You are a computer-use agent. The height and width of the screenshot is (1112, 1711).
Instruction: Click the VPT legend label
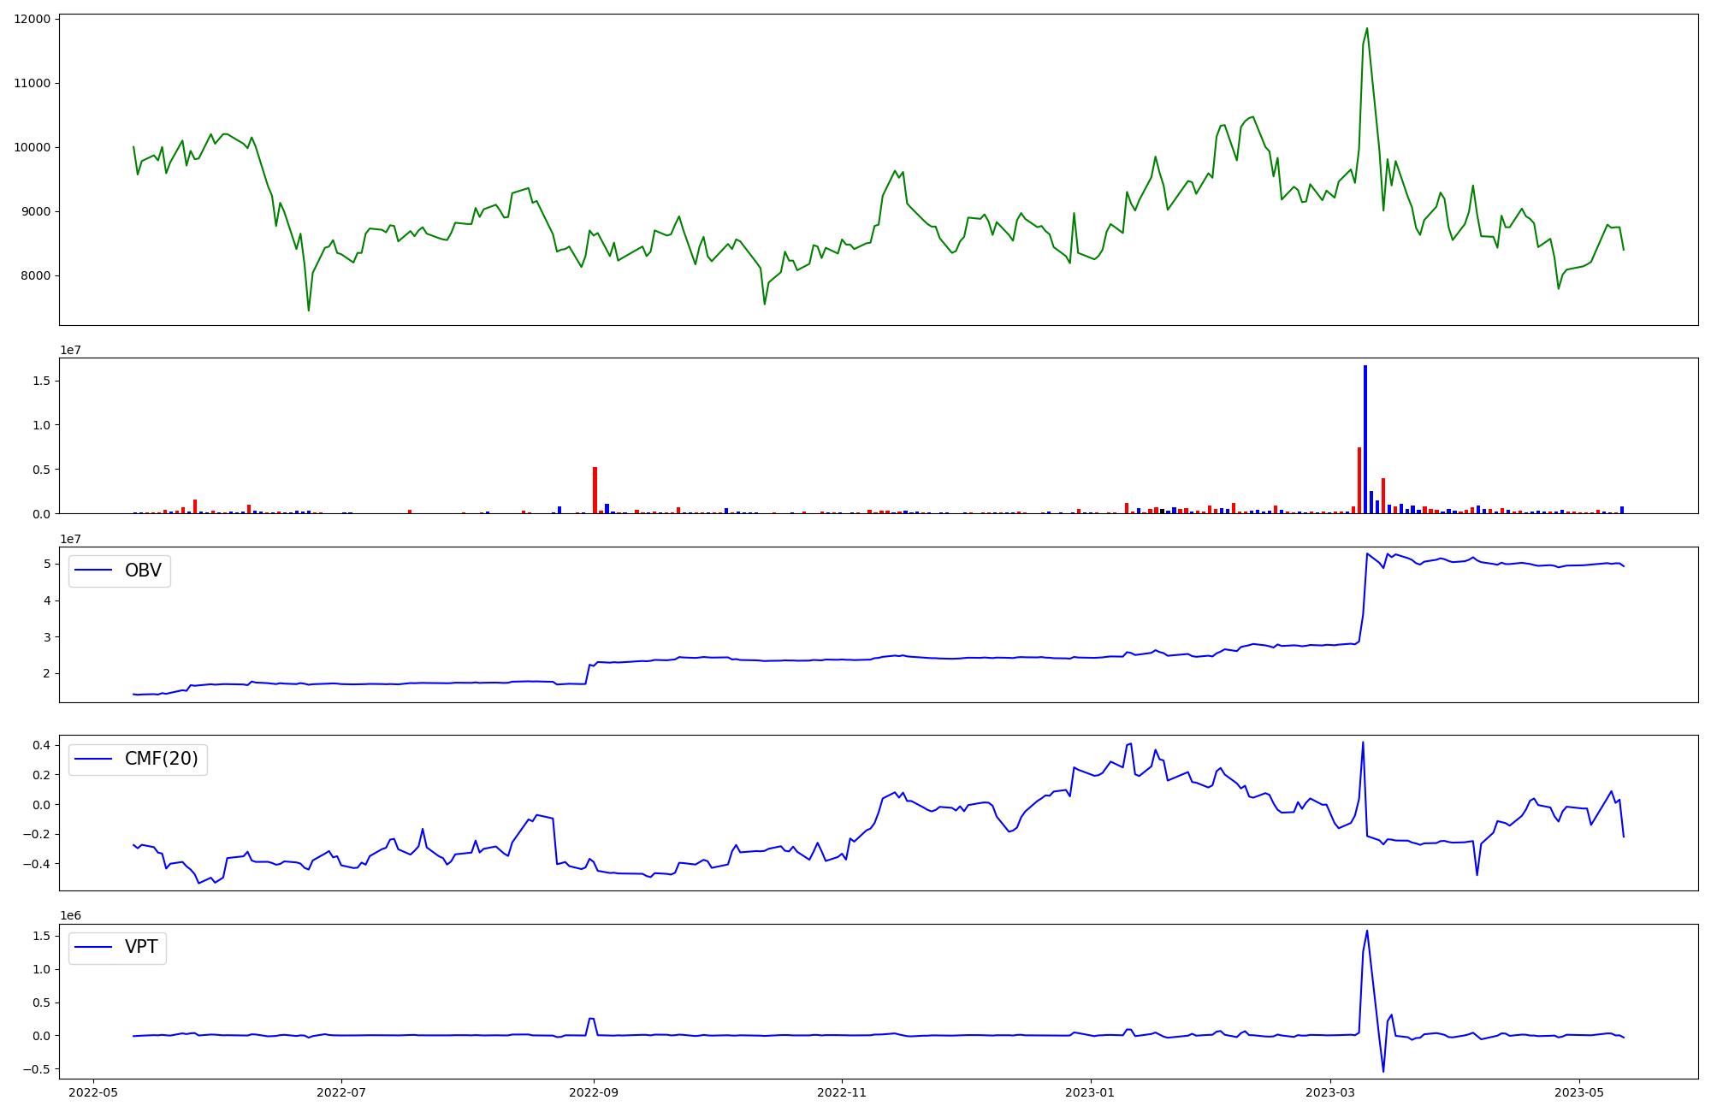click(141, 947)
